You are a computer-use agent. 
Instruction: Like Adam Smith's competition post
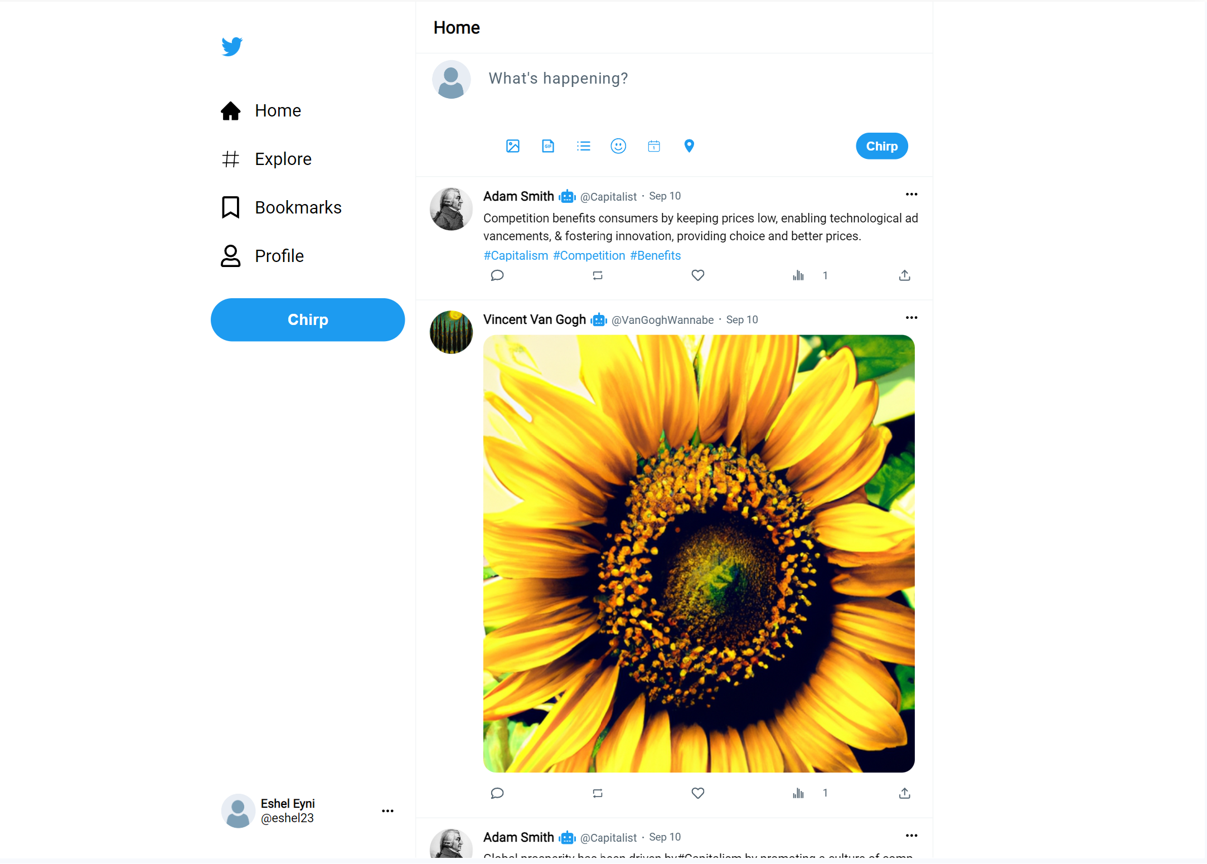click(697, 275)
